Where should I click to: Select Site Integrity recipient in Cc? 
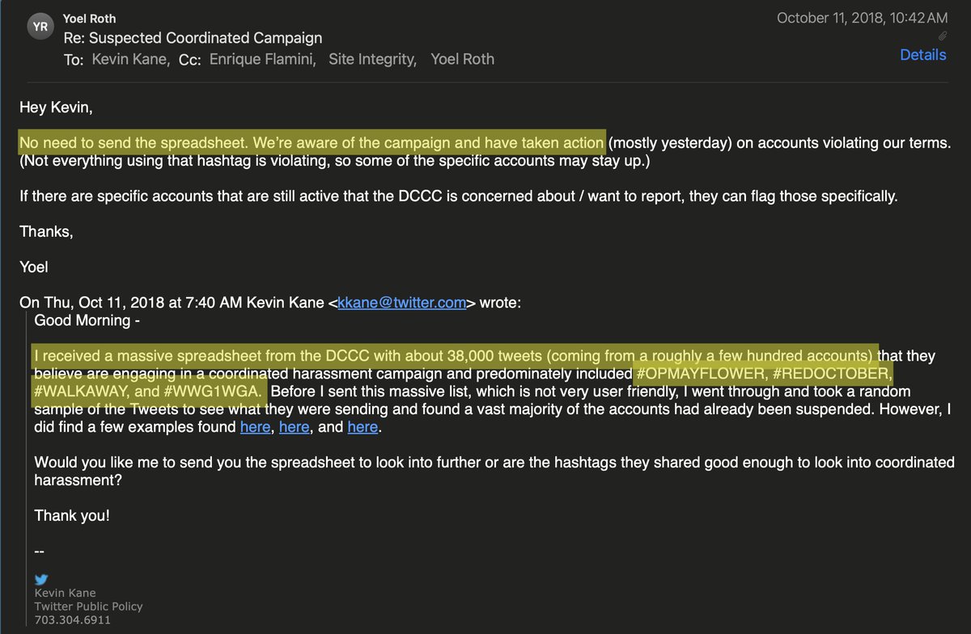pyautogui.click(x=372, y=59)
